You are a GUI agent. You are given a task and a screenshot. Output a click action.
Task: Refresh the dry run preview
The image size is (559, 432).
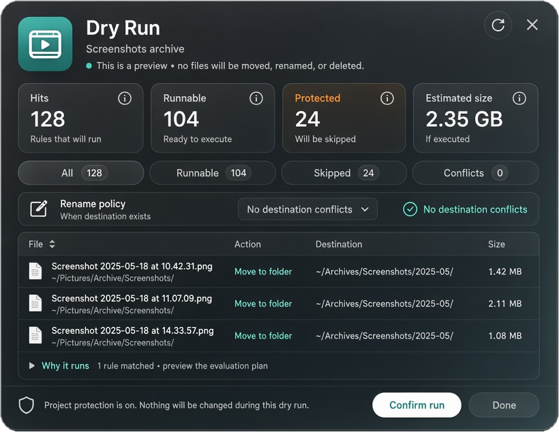498,25
